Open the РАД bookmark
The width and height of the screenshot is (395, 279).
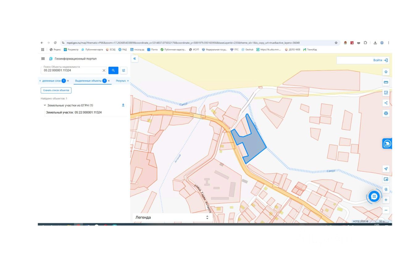click(123, 49)
